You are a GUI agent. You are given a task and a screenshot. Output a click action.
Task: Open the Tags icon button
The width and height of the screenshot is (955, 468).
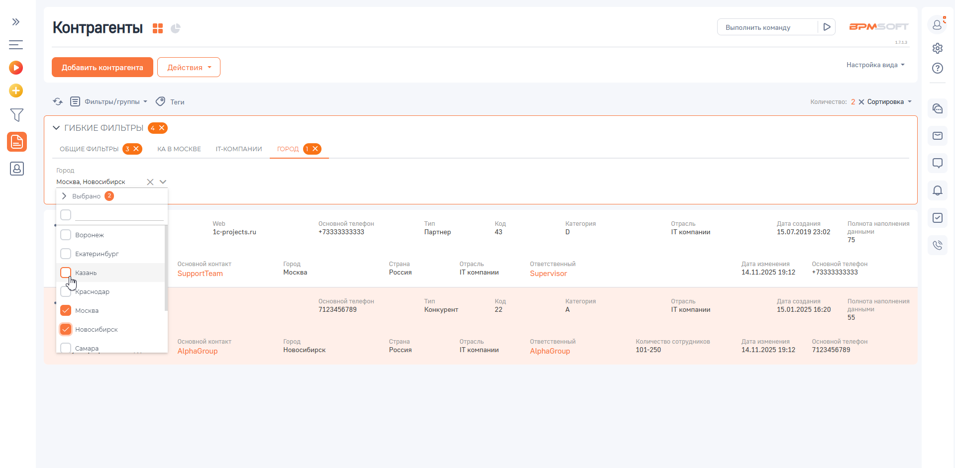[160, 101]
